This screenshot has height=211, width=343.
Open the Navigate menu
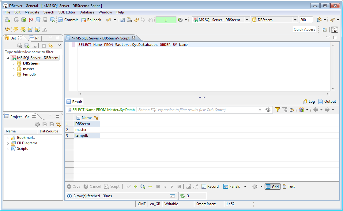pos(32,12)
